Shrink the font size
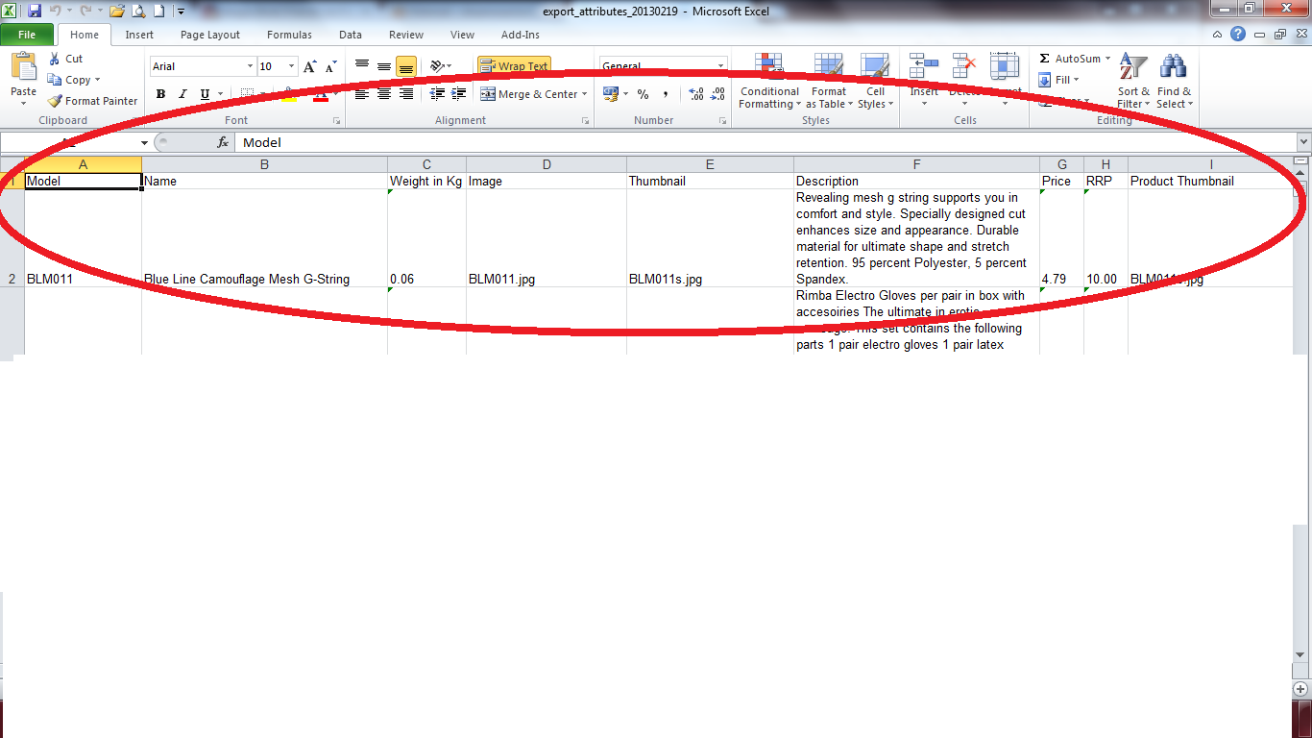 330,66
